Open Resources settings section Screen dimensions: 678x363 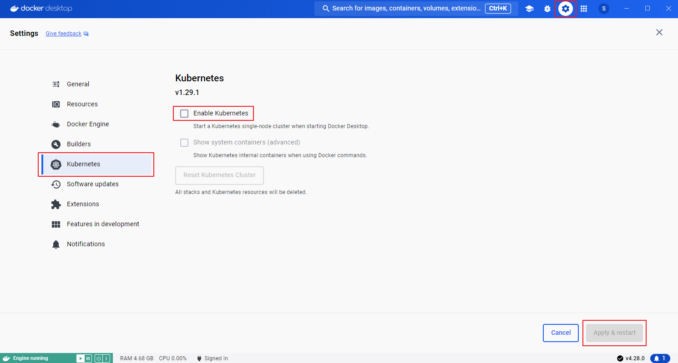click(x=96, y=104)
